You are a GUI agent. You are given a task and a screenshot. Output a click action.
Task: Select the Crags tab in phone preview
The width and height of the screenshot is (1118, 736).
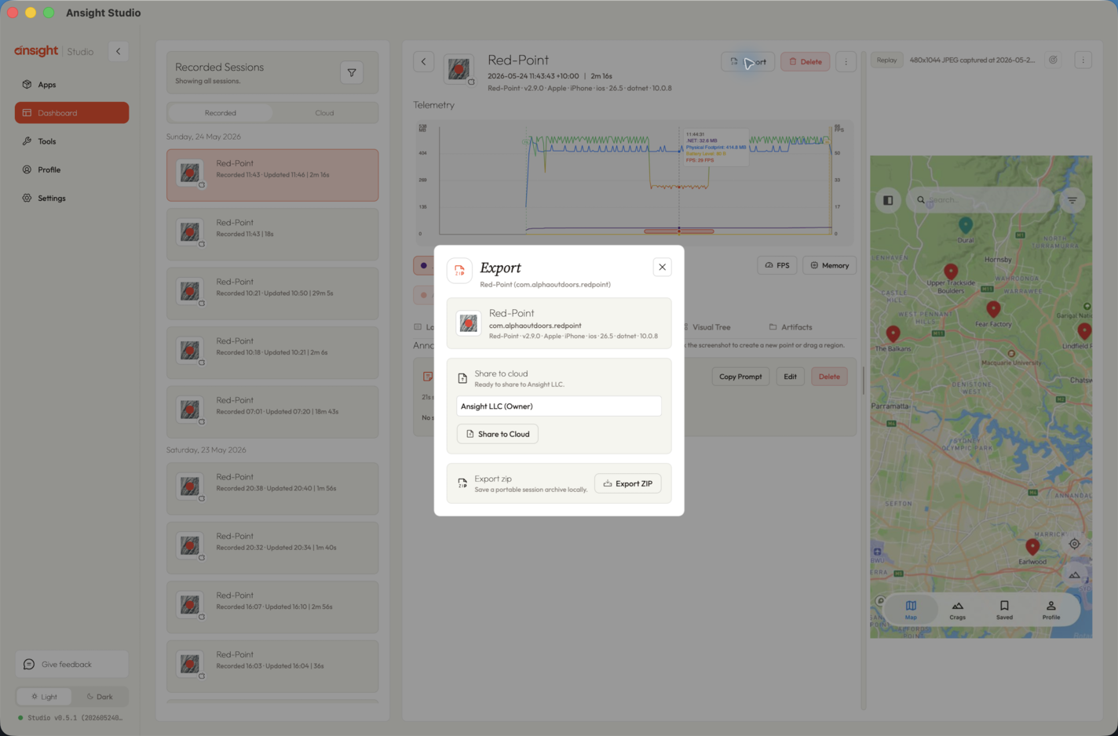pyautogui.click(x=957, y=610)
